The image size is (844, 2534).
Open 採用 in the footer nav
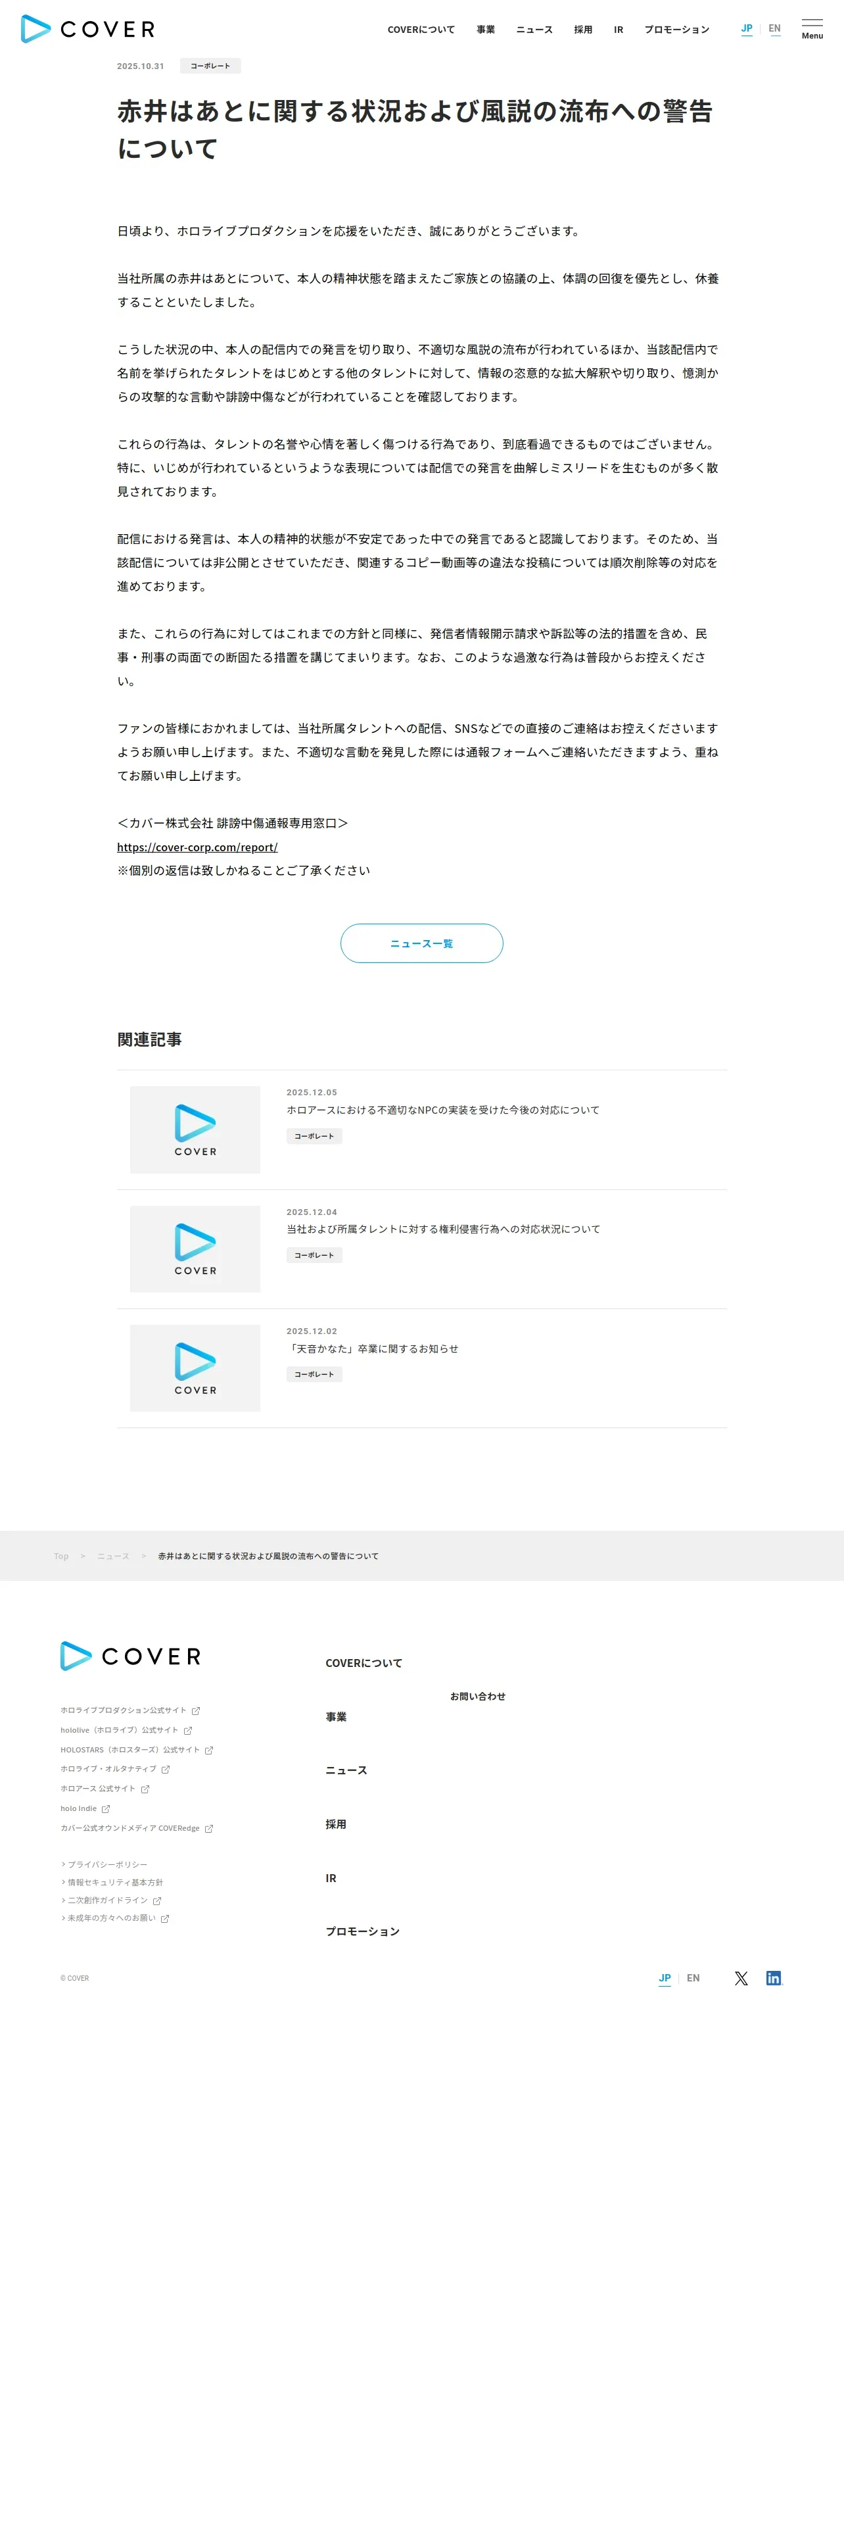click(336, 1825)
